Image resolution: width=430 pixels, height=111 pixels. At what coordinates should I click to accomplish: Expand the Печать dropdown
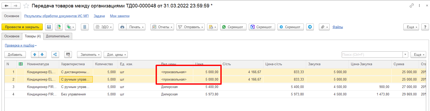[136, 27]
